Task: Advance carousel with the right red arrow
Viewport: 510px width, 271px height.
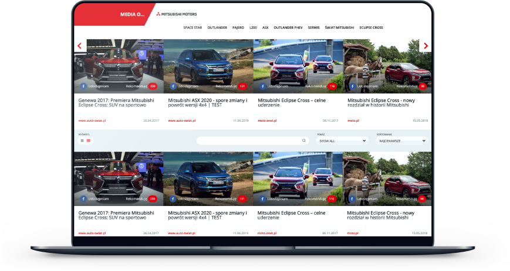Action: (425, 46)
